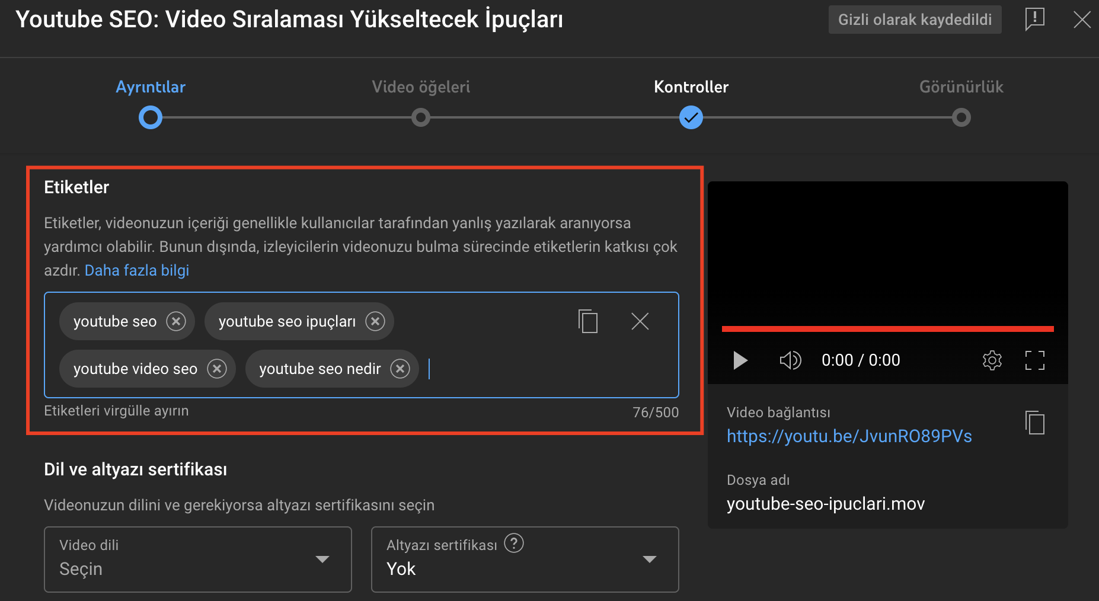The width and height of the screenshot is (1099, 601).
Task: Enter fullscreen in the video preview
Action: click(1035, 360)
